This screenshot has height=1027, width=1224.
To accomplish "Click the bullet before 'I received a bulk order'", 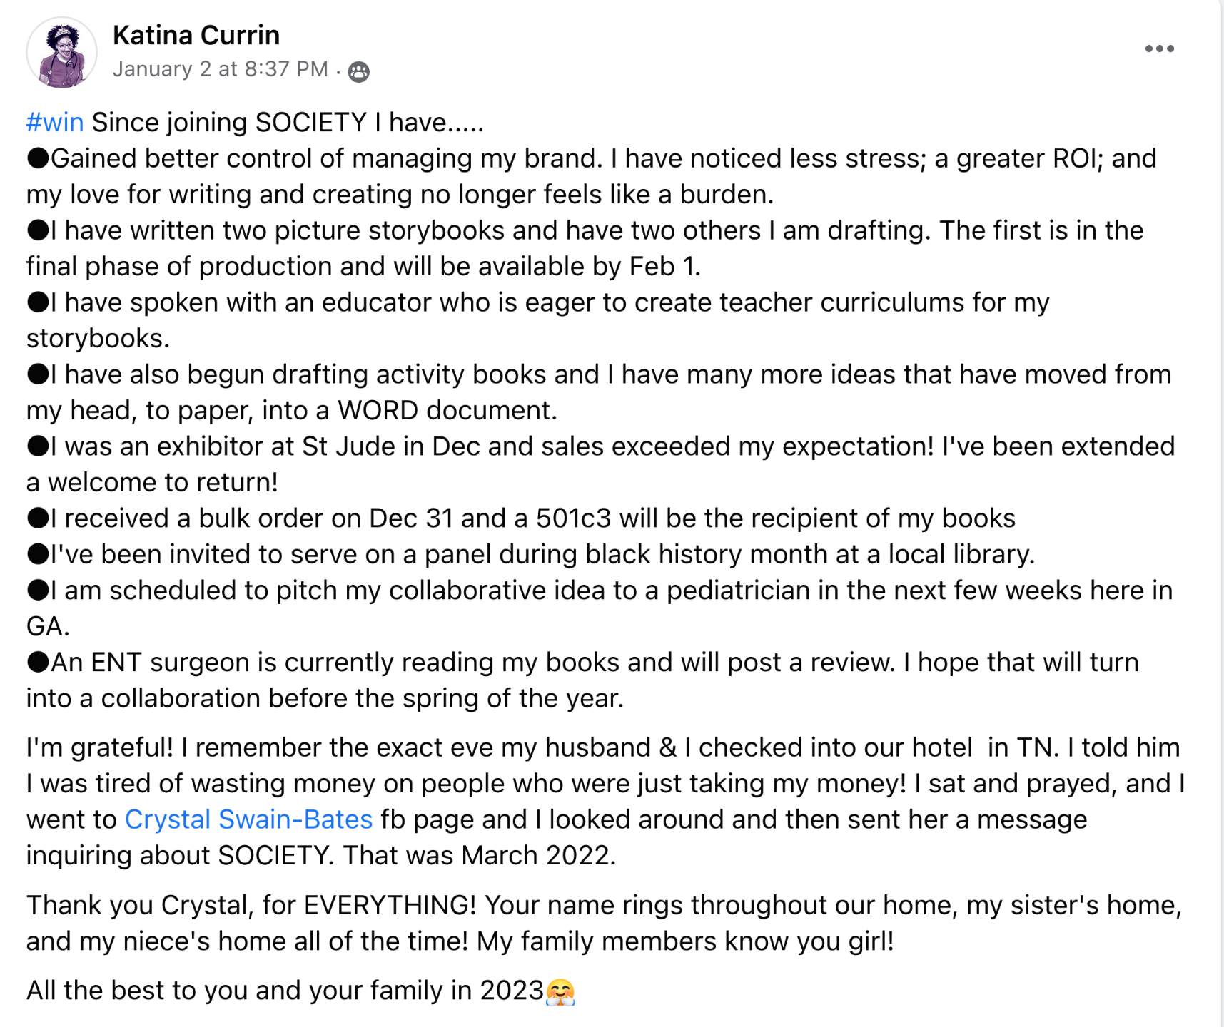I will click(x=38, y=518).
